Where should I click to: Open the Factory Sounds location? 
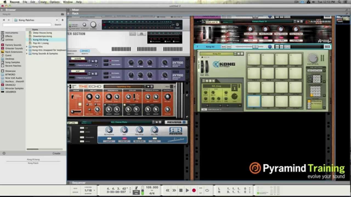13,45
